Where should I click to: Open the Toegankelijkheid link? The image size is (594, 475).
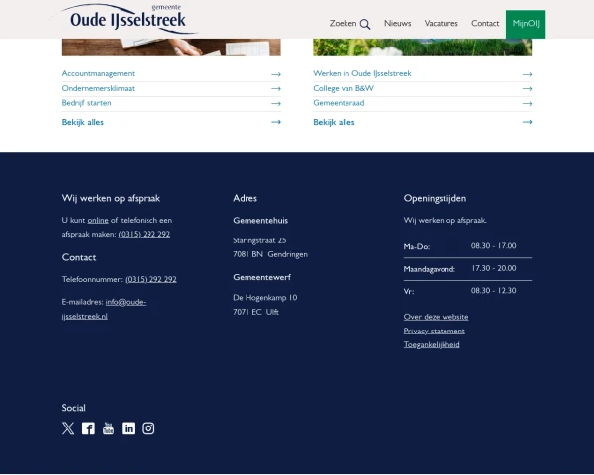tap(432, 344)
